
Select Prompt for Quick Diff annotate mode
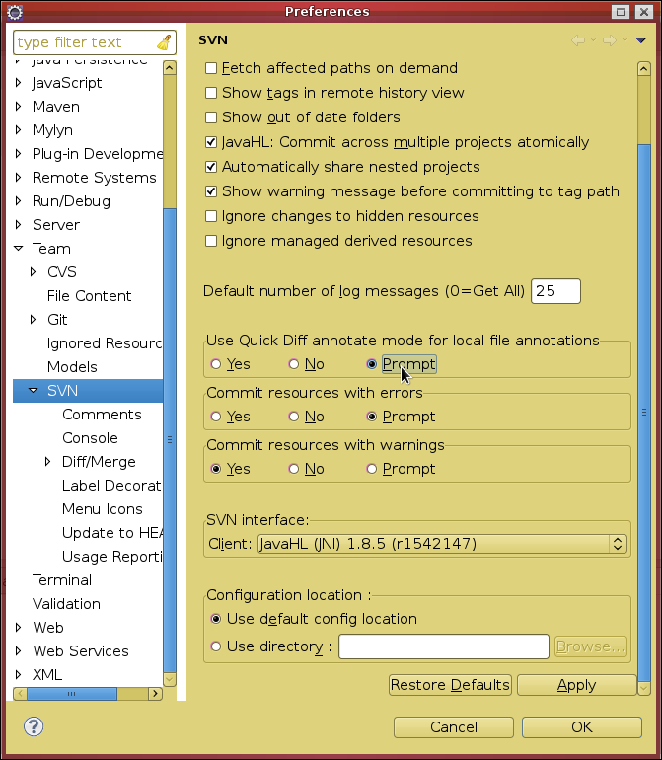tap(372, 364)
